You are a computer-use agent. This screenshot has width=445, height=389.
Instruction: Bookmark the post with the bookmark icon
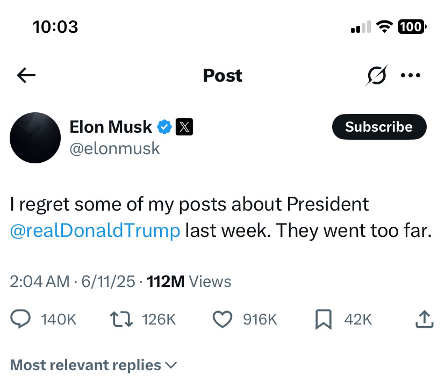click(x=324, y=320)
